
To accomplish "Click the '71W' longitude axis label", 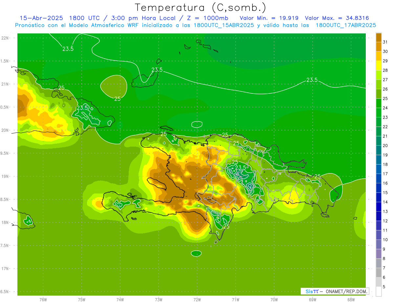I will tap(235, 300).
